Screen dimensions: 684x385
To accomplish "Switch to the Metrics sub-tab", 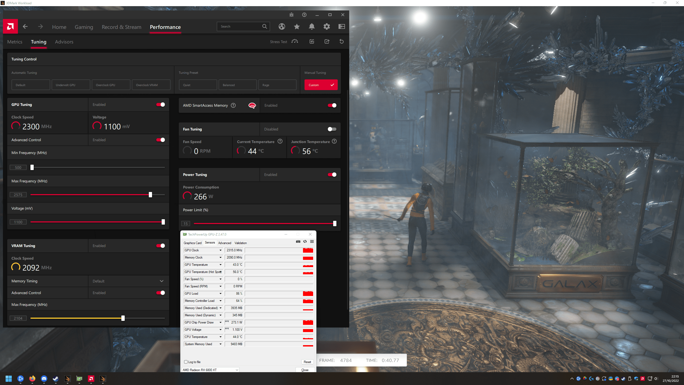I will (x=15, y=42).
